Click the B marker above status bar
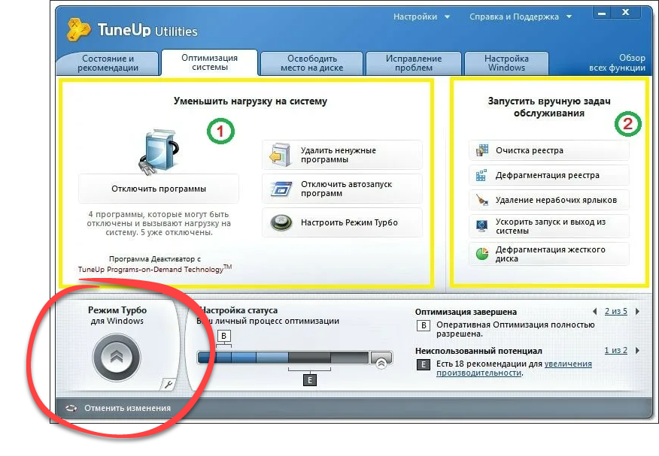 pos(224,336)
